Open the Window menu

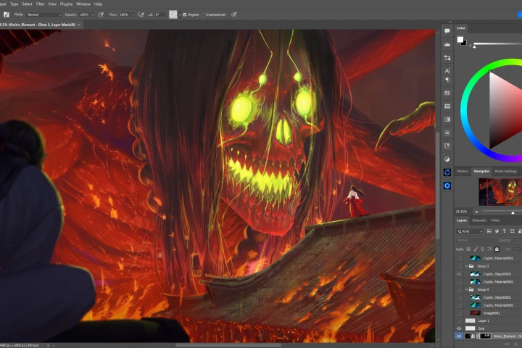point(83,4)
